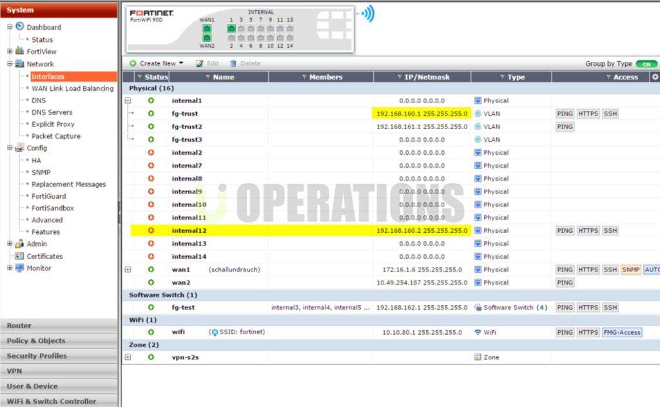Viewport: 660px width, 407px height.
Task: Open the Router menu section
Action: coord(59,325)
